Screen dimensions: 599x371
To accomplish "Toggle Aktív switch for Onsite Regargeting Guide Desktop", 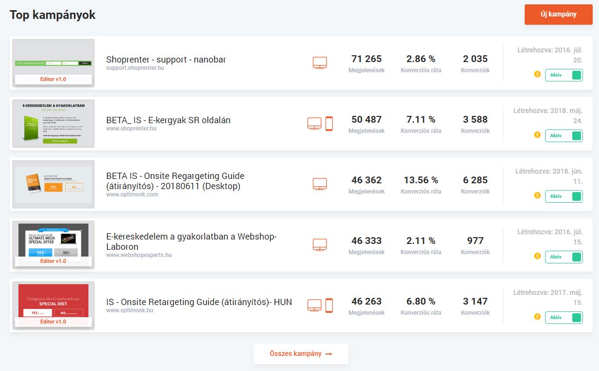I will [564, 196].
